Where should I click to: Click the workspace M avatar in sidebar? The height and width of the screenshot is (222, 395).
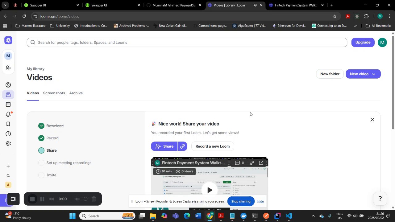click(8, 56)
